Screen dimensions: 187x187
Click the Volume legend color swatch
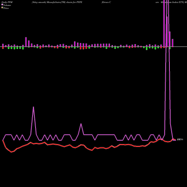[2, 5]
